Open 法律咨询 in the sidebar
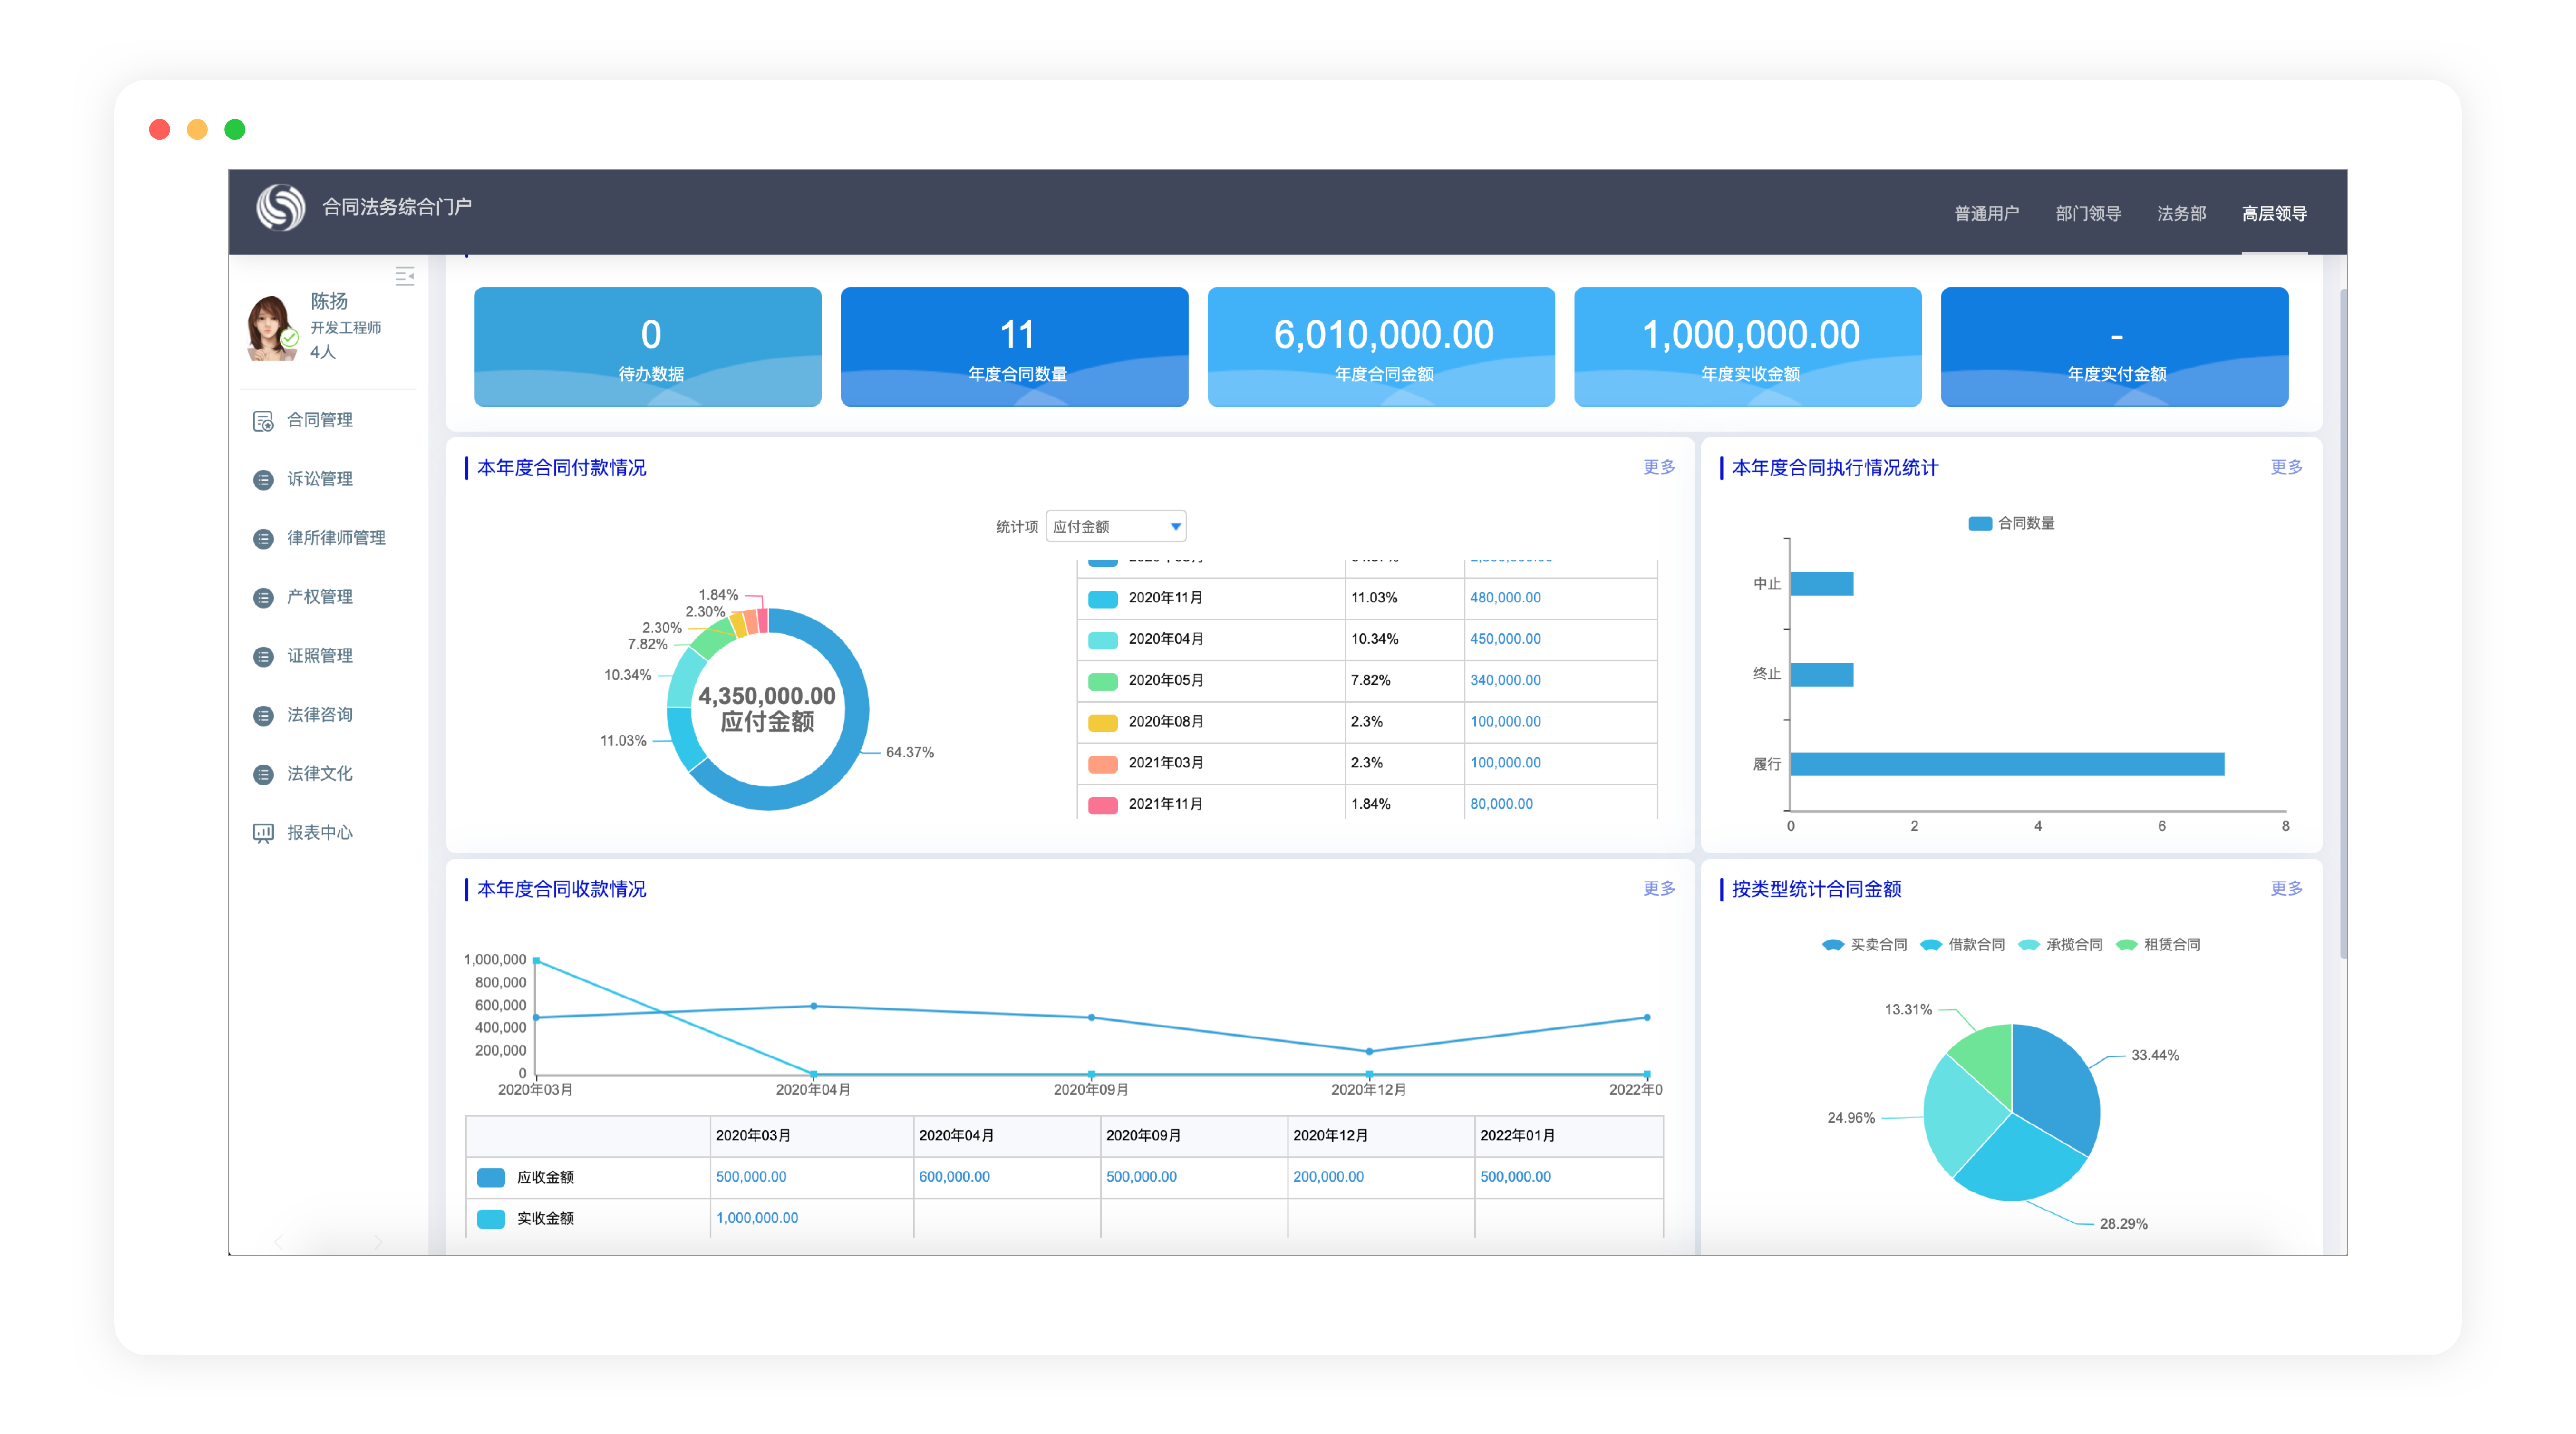This screenshot has height=1434, width=2576. click(x=320, y=716)
